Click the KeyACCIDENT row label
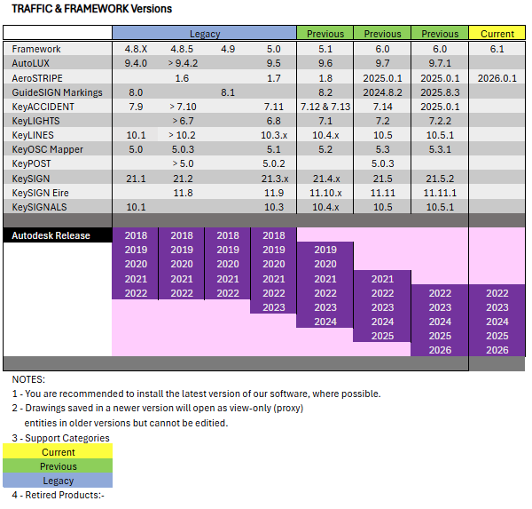 (41, 107)
